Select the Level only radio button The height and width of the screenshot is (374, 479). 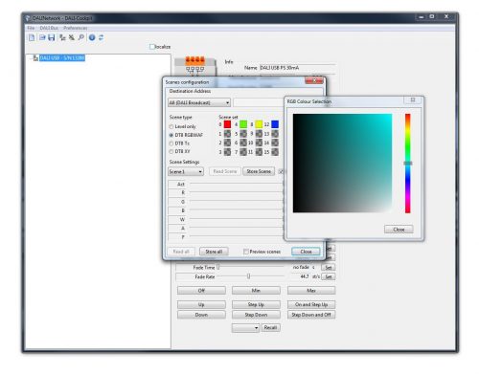[x=171, y=126]
